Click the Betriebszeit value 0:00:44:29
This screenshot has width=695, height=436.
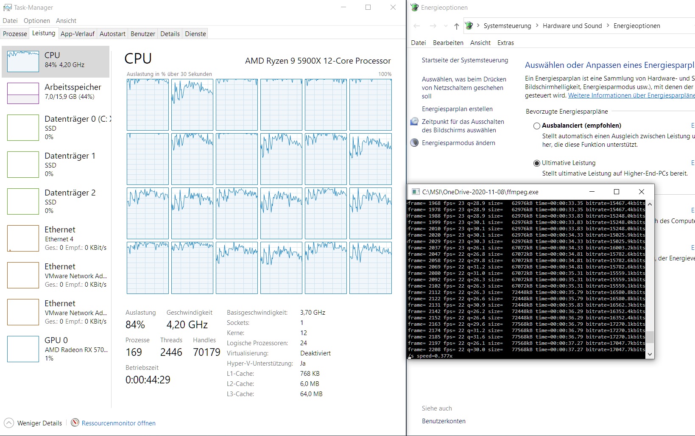[x=148, y=380]
